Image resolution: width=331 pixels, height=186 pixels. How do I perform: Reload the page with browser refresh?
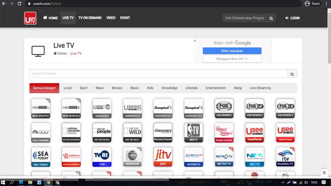tap(19, 4)
